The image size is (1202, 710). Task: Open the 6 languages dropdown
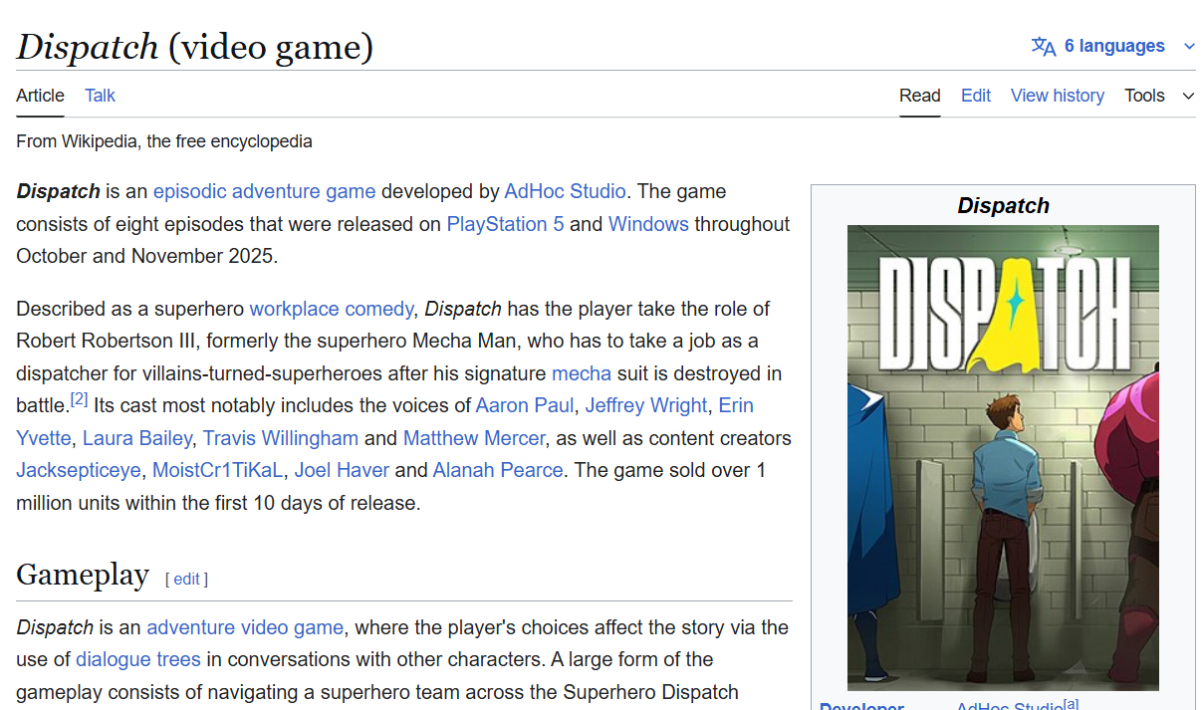point(1113,46)
